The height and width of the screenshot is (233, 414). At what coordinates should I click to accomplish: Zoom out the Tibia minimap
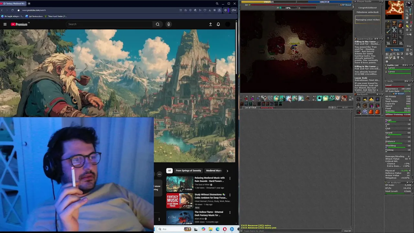pos(407,11)
